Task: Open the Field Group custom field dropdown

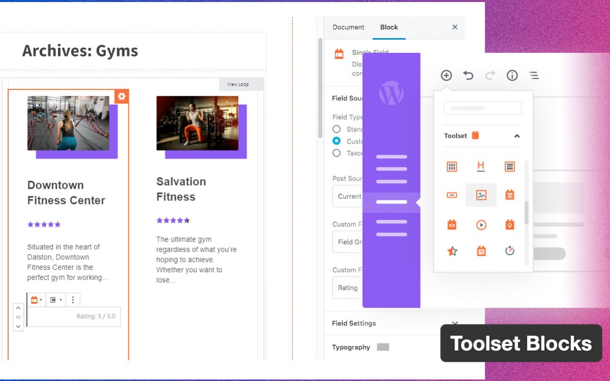Action: [347, 242]
